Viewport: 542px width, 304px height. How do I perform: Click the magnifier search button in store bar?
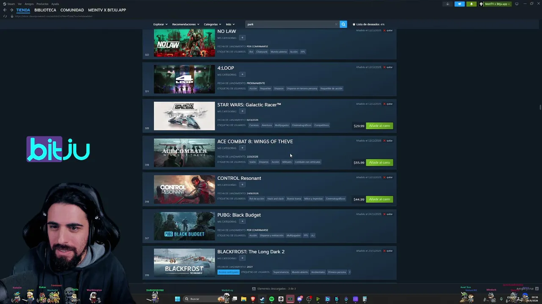343,24
